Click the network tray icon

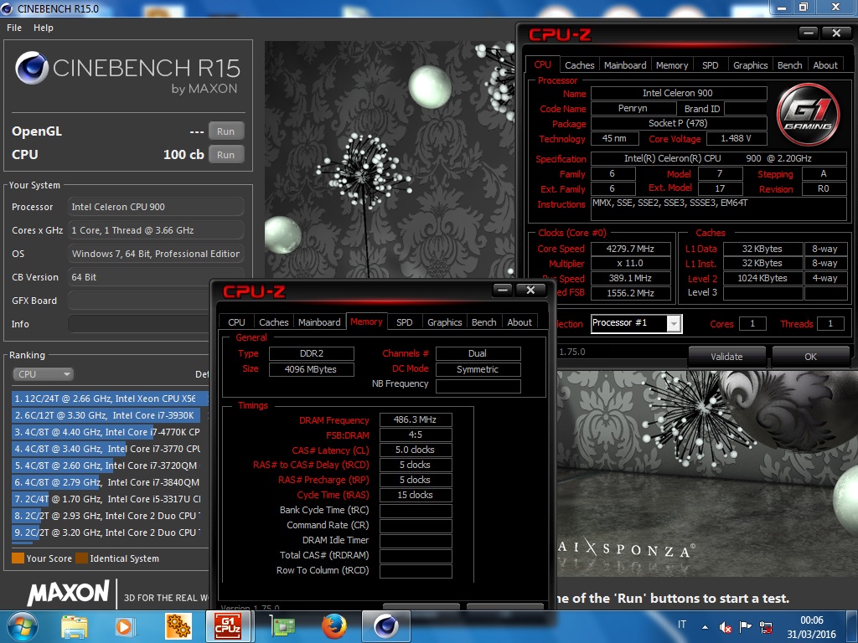click(766, 627)
